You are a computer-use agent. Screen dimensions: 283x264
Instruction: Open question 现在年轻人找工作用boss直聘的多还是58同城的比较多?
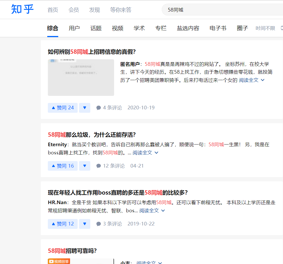click(x=118, y=193)
